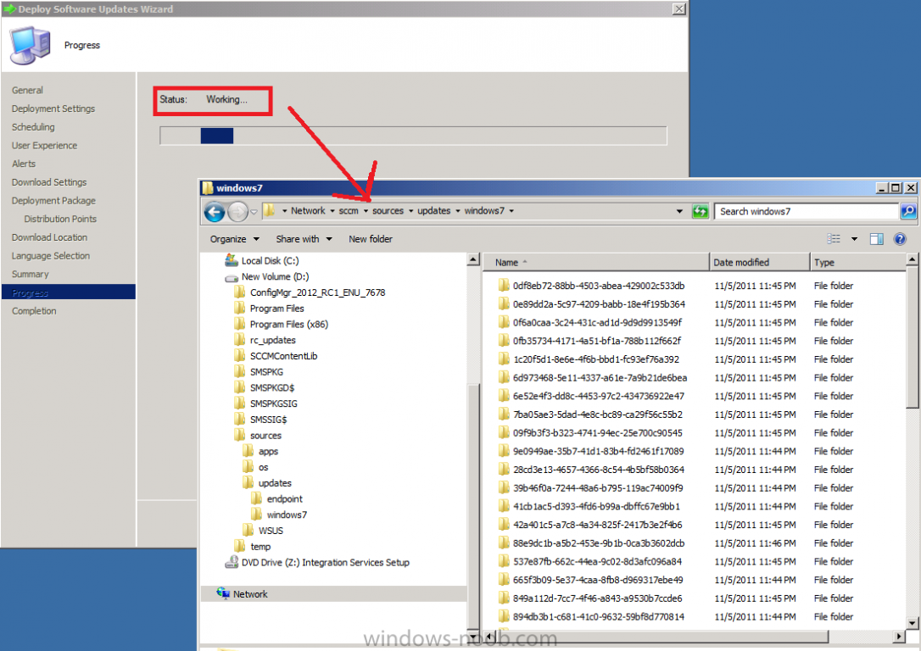
Task: Select SMSPKGD$ folder in tree
Action: [272, 387]
